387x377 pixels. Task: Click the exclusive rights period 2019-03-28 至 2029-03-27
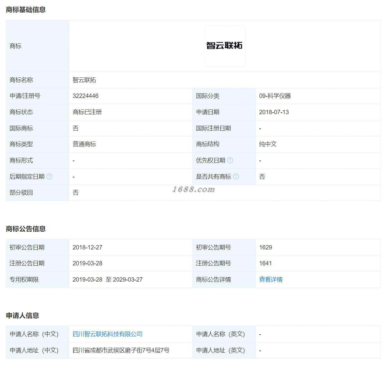(108, 279)
